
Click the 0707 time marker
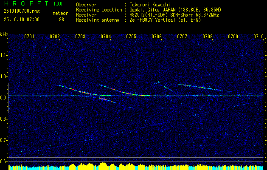(x=182, y=36)
